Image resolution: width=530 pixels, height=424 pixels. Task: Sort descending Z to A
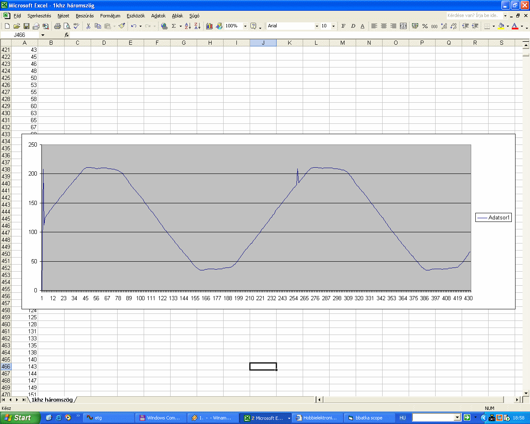pos(198,26)
